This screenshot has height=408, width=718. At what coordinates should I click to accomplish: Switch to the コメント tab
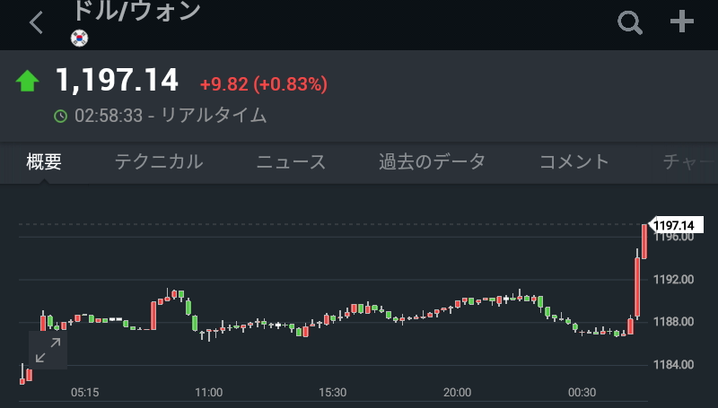coord(574,162)
